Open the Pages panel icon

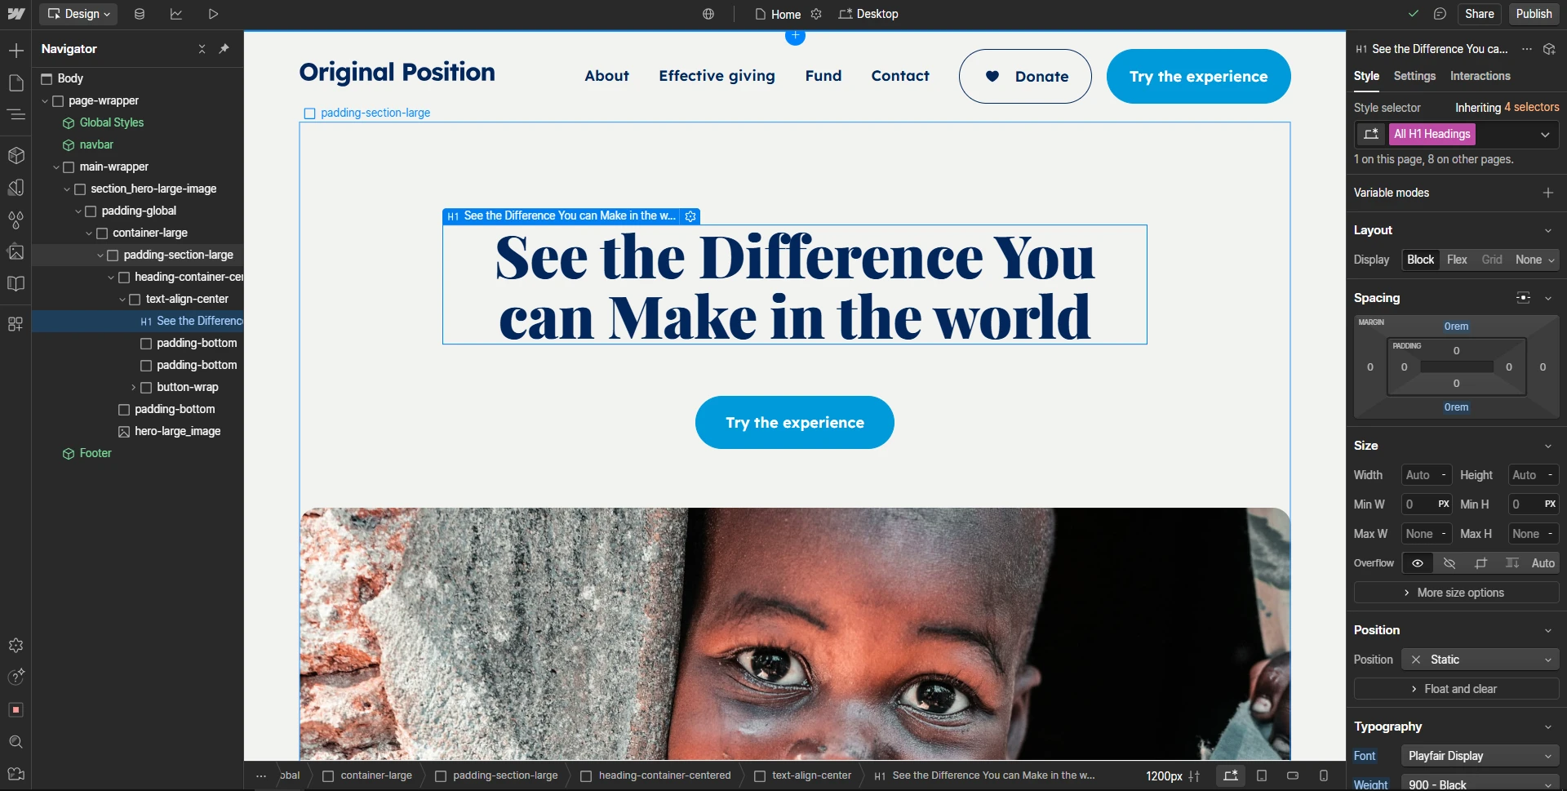pyautogui.click(x=16, y=82)
